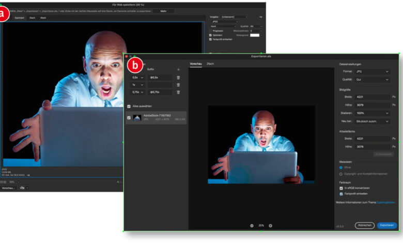Open the Vorgabe panel menu icon
The width and height of the screenshot is (403, 243).
coord(261,17)
